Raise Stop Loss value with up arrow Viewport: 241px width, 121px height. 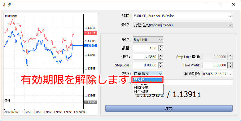pyautogui.click(x=160, y=64)
